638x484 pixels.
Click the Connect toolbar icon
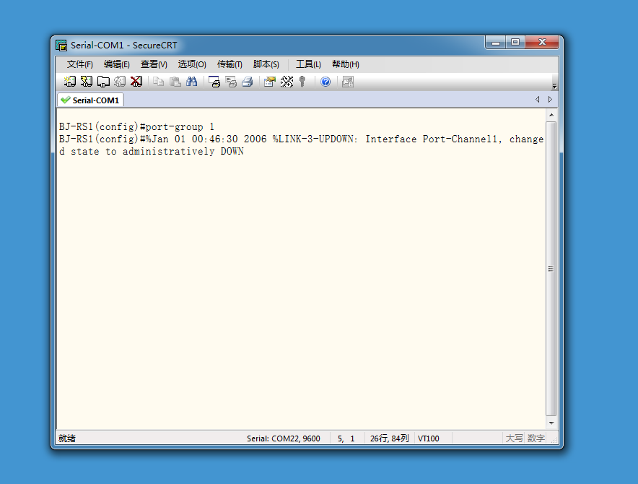pyautogui.click(x=69, y=82)
